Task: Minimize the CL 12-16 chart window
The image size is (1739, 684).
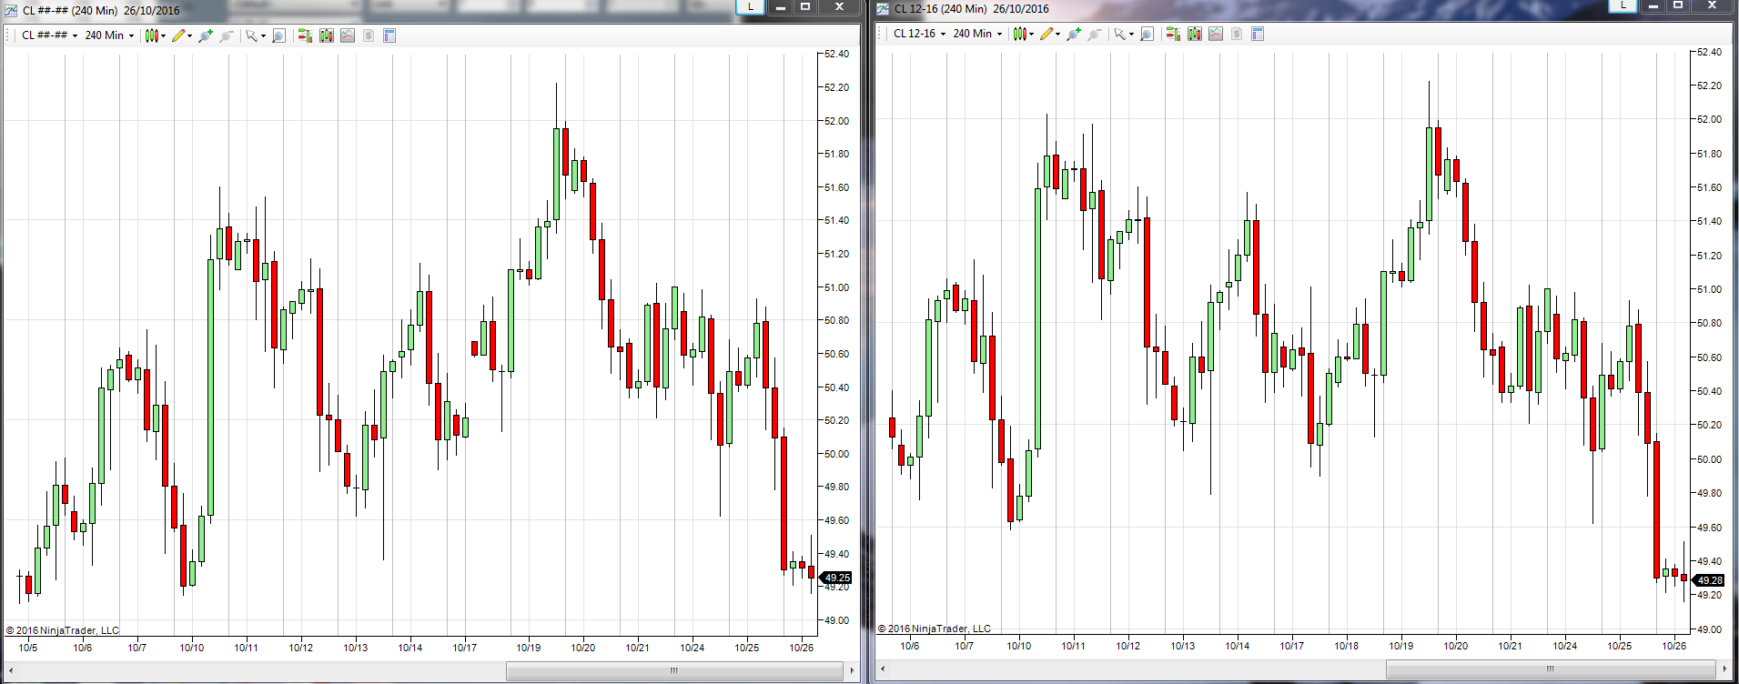Action: click(1653, 5)
